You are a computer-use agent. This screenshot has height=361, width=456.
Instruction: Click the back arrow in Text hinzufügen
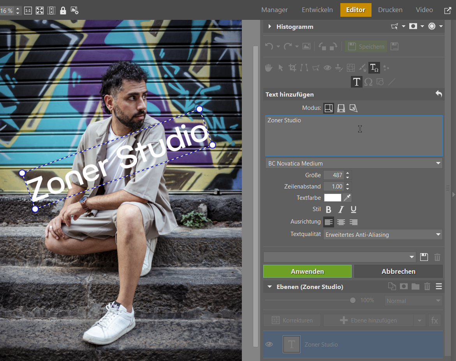[x=438, y=94]
